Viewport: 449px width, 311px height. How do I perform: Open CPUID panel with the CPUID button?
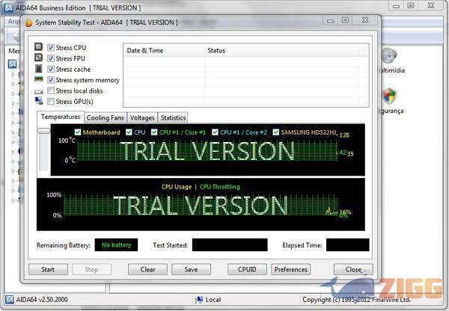pyautogui.click(x=247, y=269)
